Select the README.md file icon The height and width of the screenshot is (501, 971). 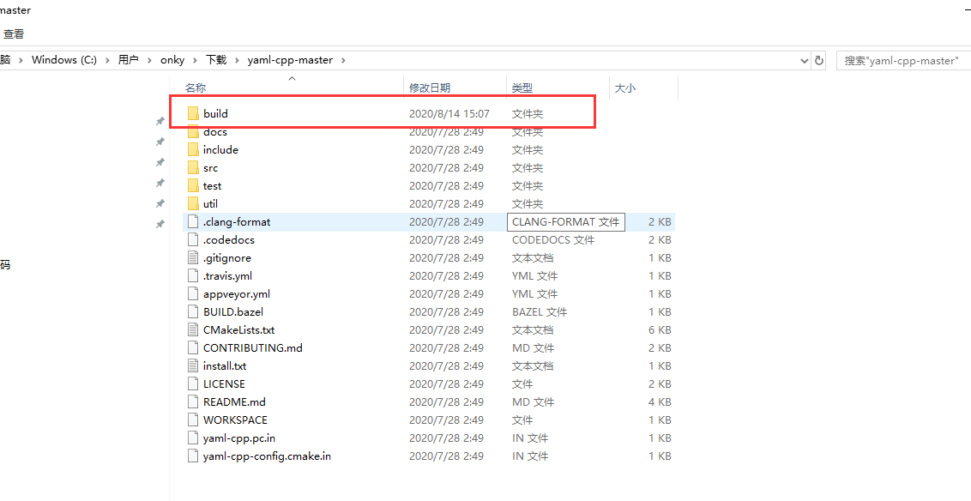coord(192,401)
